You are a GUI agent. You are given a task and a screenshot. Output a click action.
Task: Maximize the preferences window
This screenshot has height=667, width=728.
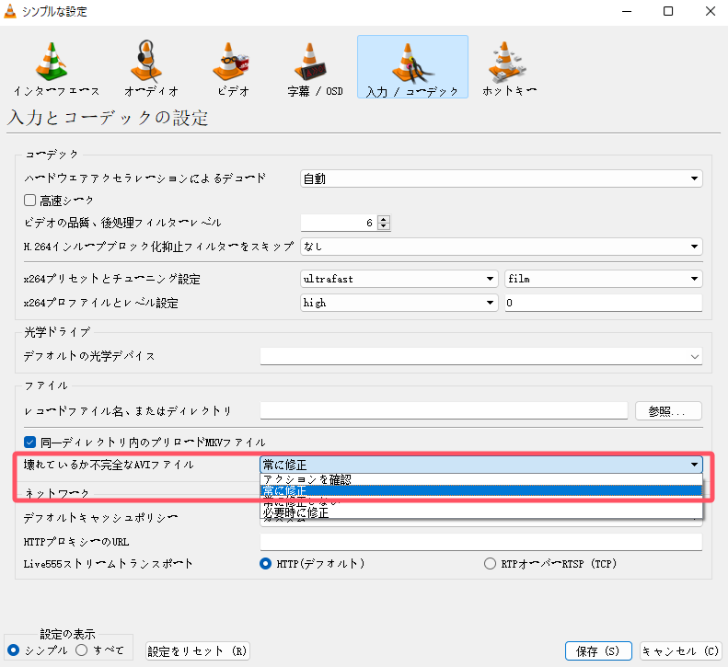point(668,11)
